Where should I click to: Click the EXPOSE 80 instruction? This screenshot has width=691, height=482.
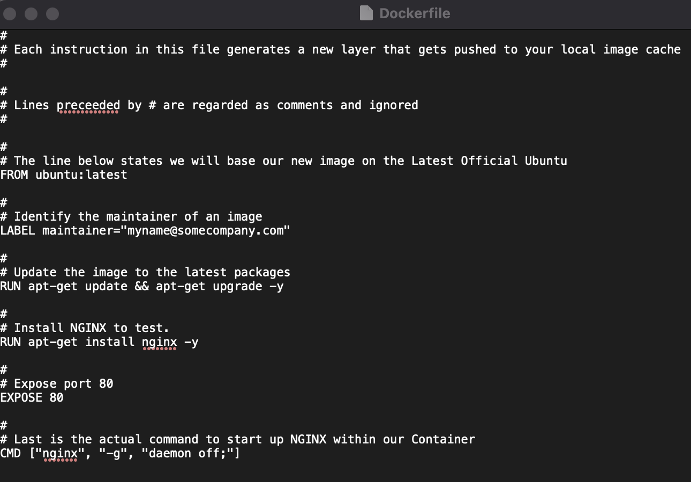coord(32,397)
